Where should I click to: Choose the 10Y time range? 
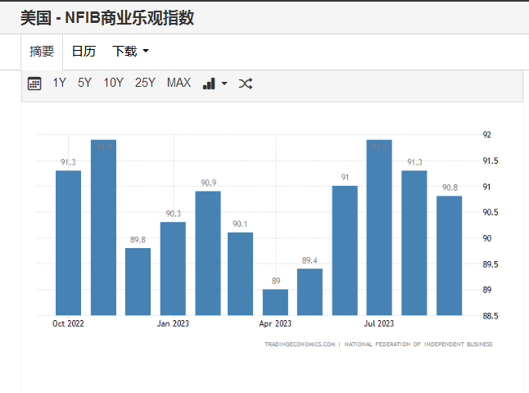113,83
